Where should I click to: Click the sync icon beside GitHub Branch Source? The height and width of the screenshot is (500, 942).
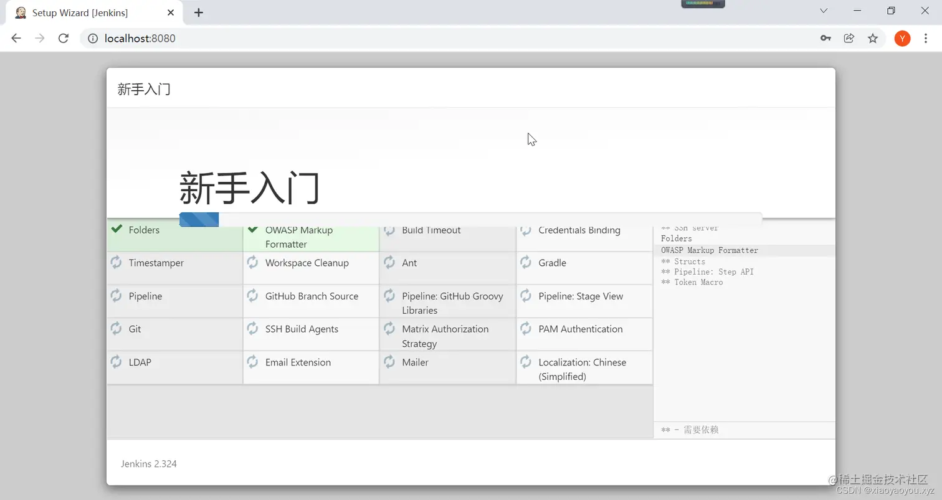[x=253, y=295]
